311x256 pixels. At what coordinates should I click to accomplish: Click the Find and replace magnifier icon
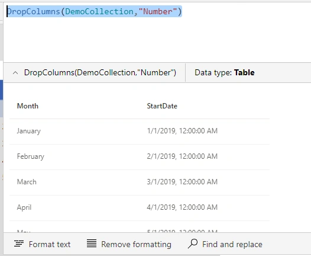(x=193, y=244)
